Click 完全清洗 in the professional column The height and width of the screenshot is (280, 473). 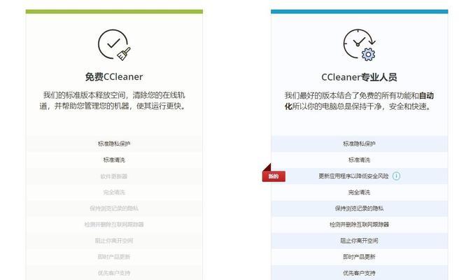click(359, 192)
